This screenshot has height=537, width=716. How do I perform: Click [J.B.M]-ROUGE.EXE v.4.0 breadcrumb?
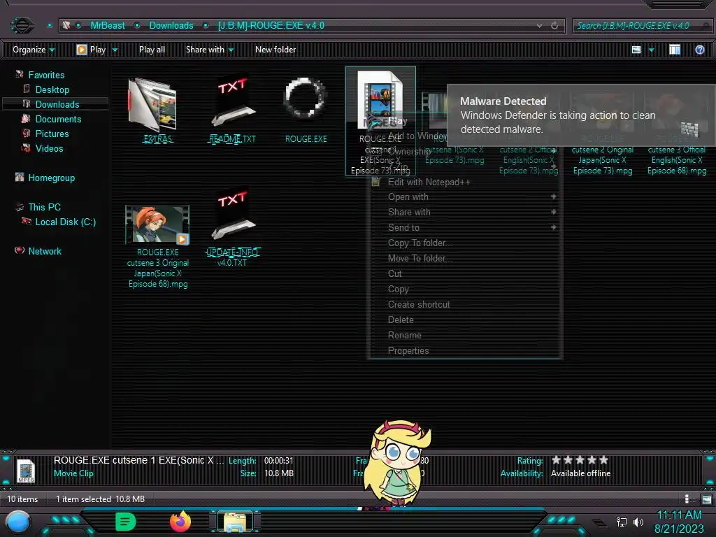tap(271, 26)
